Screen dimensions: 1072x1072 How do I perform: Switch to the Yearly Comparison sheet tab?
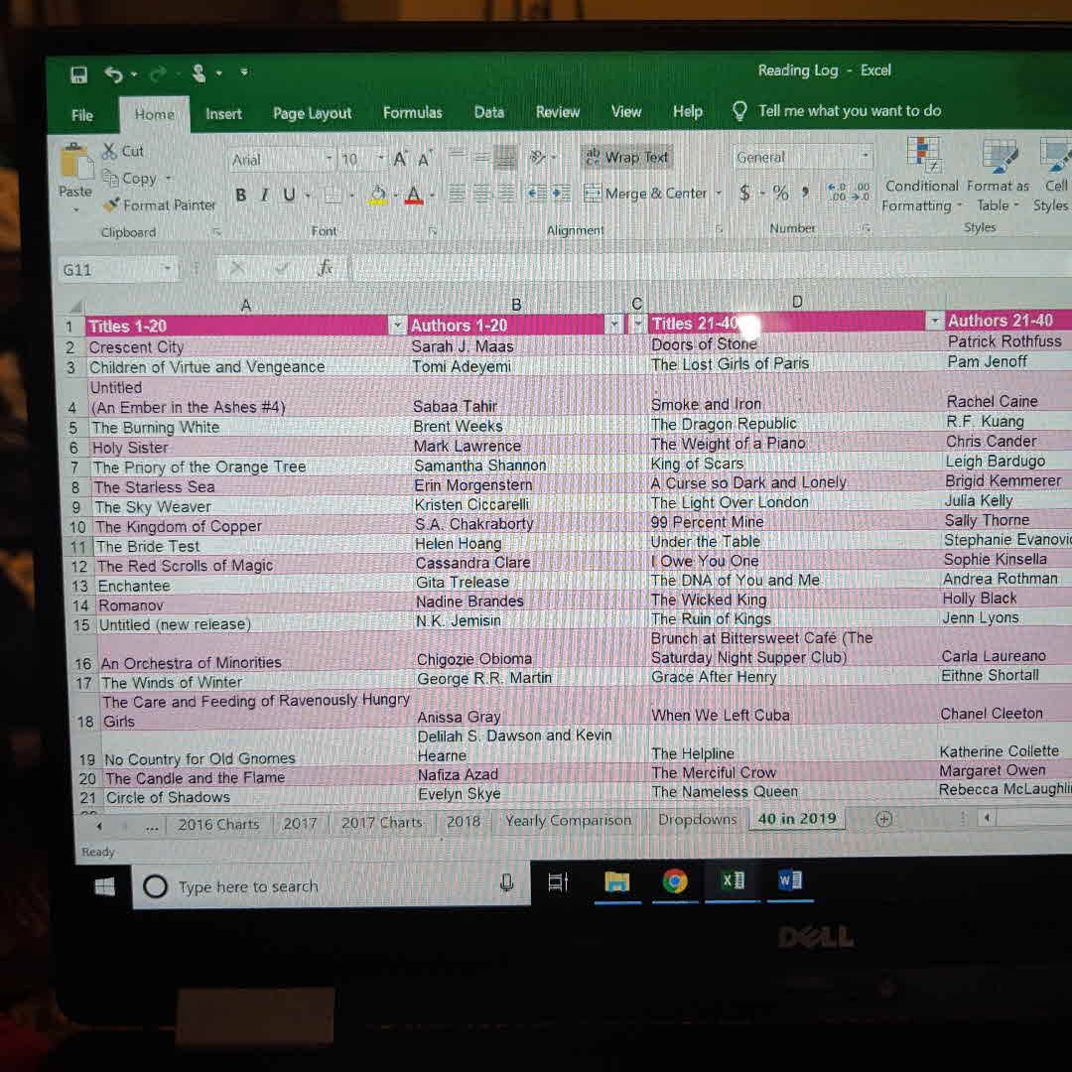click(x=568, y=821)
